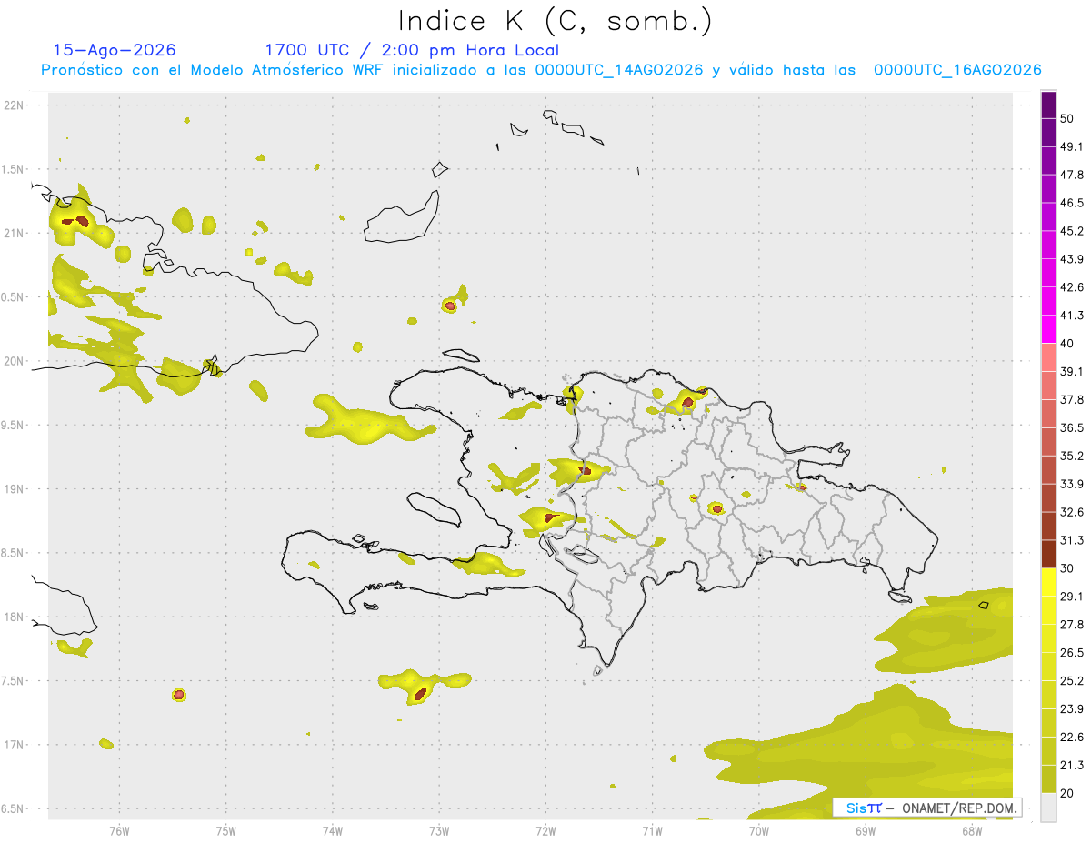The image size is (1091, 843).
Task: Click the "36.5" color scale label
Action: (1072, 427)
